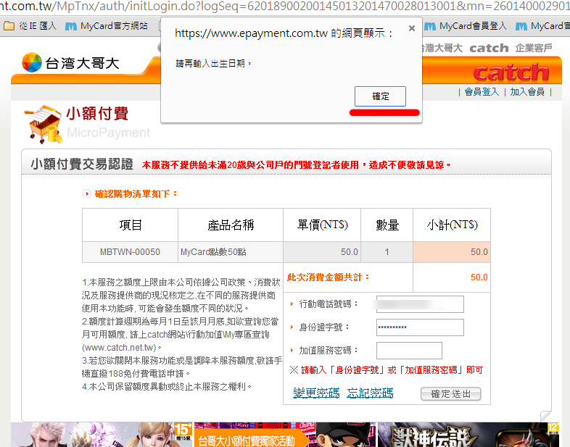Go to 加入會員 page

click(527, 92)
